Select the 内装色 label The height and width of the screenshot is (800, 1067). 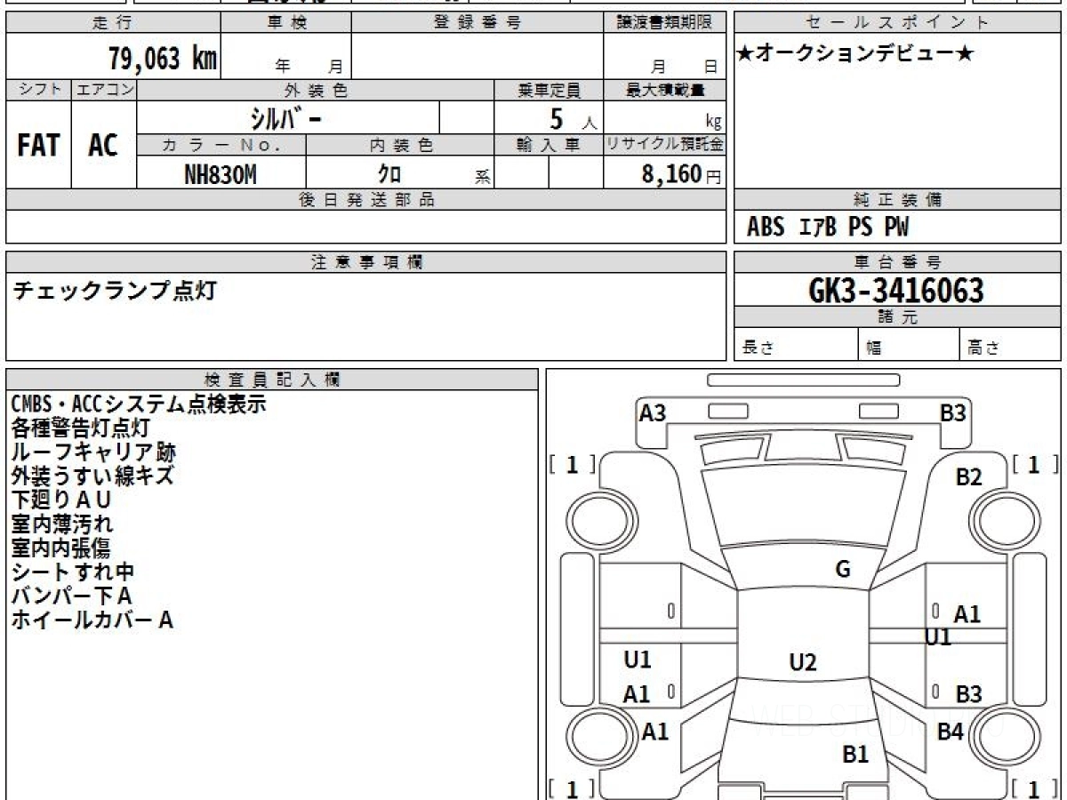(400, 145)
